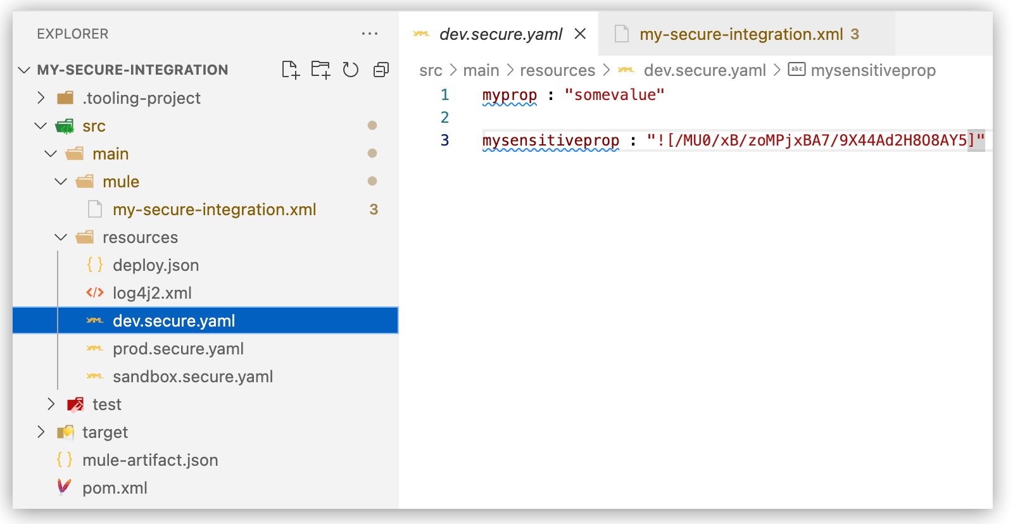This screenshot has width=1027, height=524.
Task: Click the pom.xml Maven feather icon
Action: 64,487
